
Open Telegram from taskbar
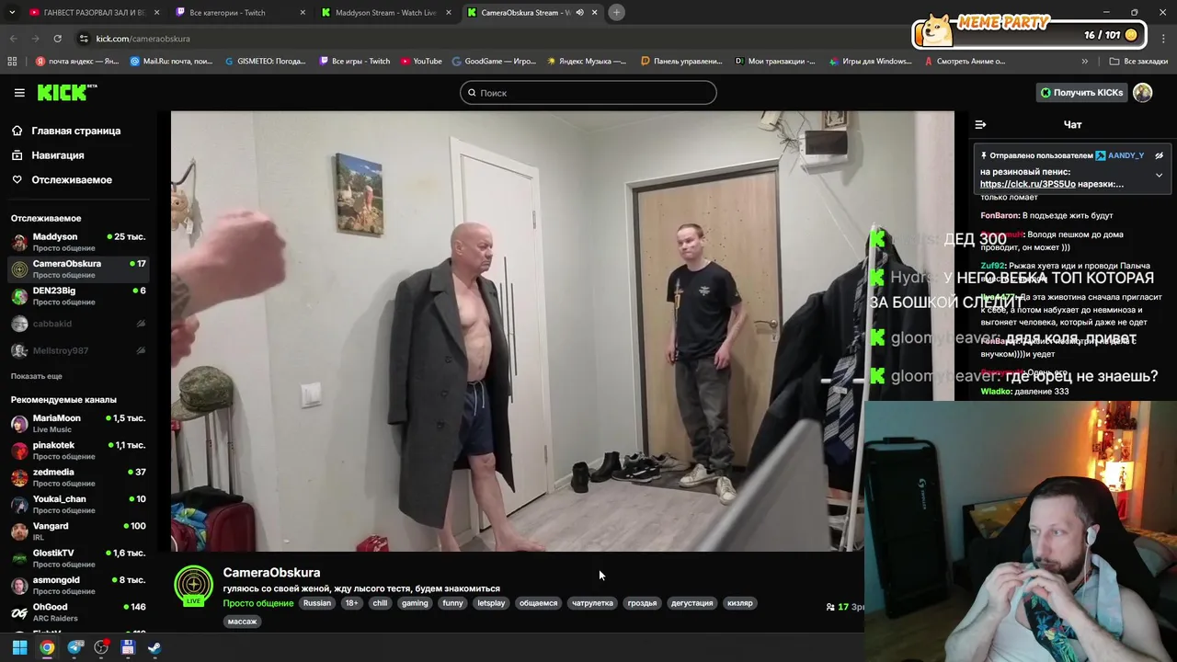[74, 648]
